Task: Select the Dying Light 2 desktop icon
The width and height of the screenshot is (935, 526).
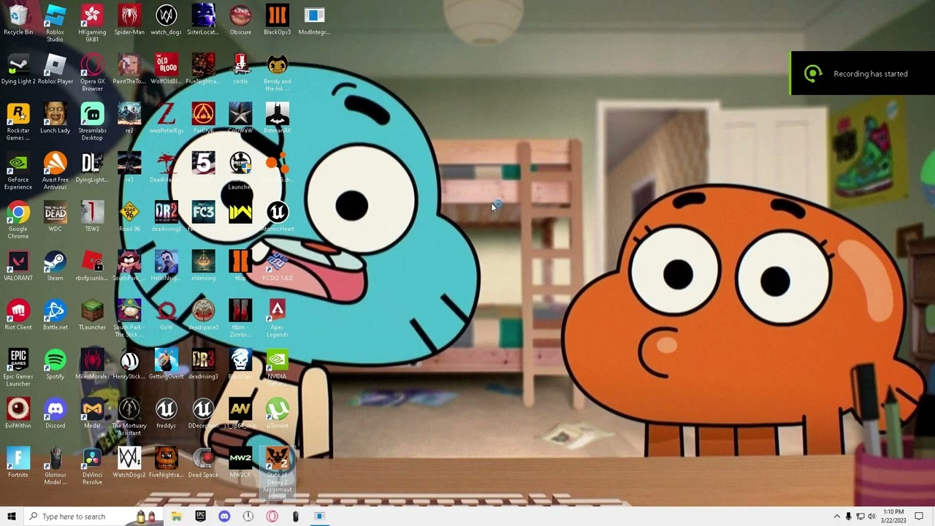Action: [x=18, y=69]
